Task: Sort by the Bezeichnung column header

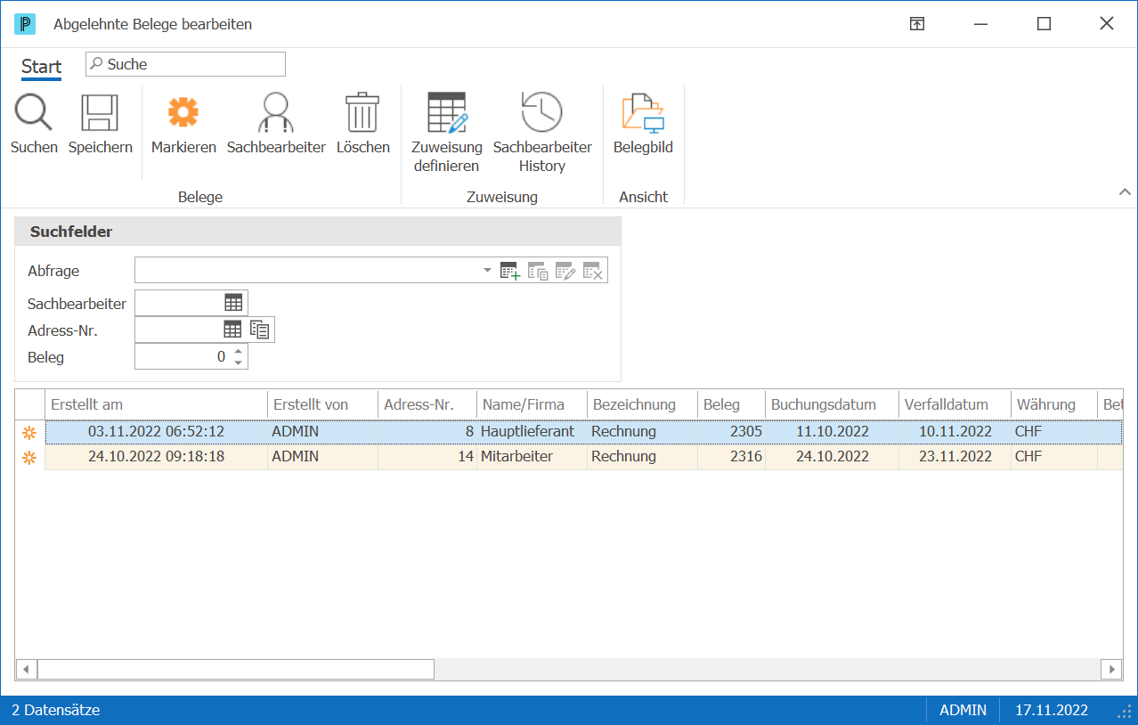Action: click(x=643, y=404)
